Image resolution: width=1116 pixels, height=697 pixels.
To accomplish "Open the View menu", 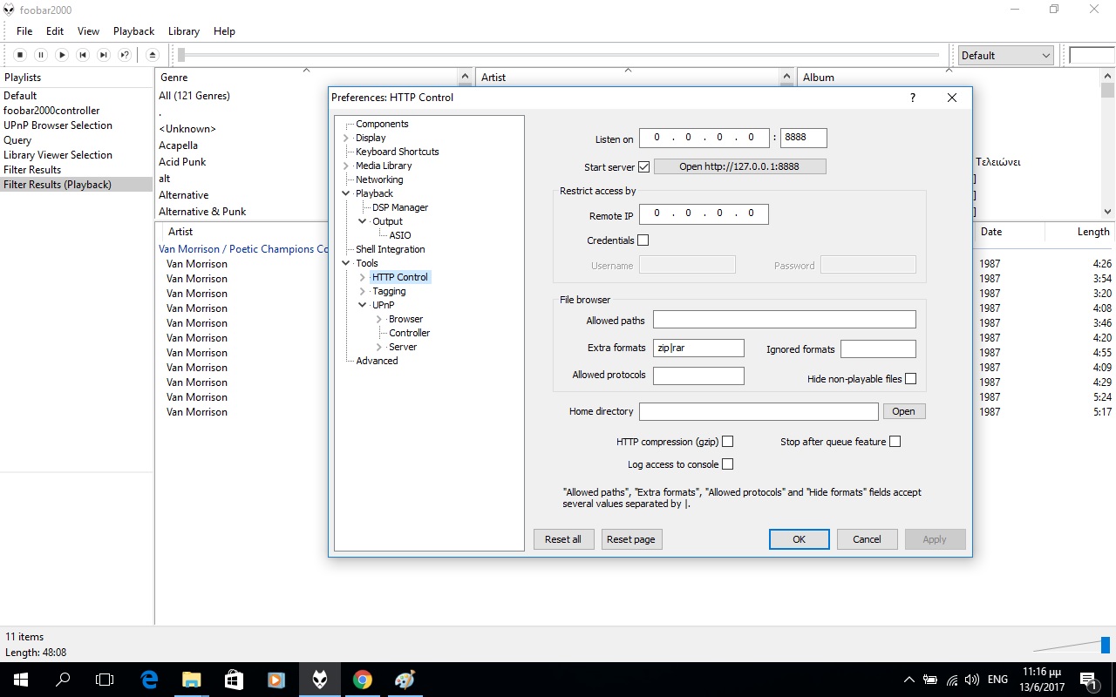I will point(88,31).
